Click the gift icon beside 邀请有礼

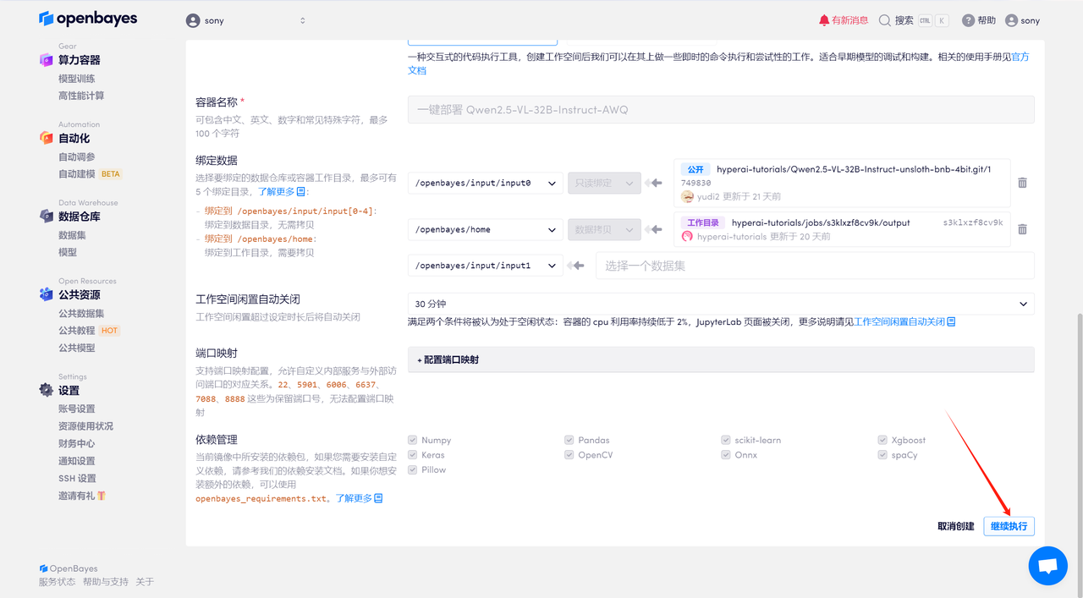102,496
